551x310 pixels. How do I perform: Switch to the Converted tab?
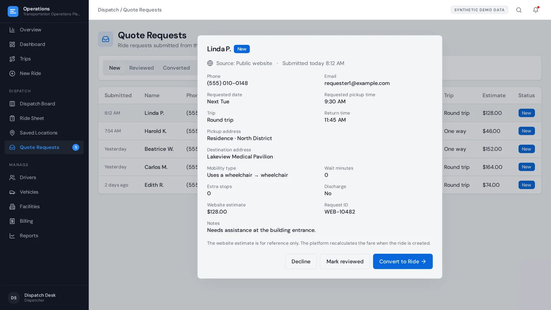tap(176, 68)
